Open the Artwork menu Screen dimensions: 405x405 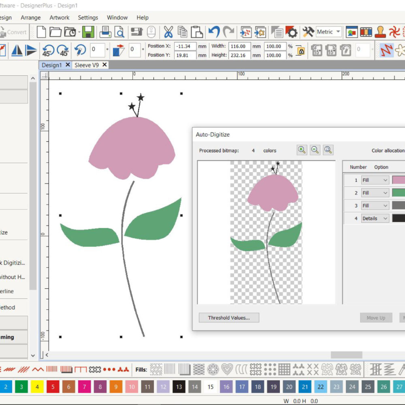59,18
